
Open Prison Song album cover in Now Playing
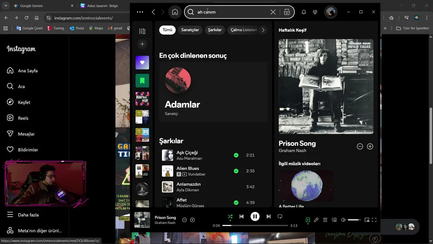(x=326, y=86)
